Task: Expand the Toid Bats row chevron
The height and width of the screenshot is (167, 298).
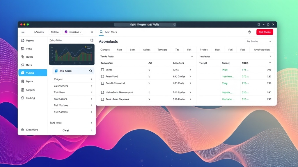Action: [x=91, y=92]
